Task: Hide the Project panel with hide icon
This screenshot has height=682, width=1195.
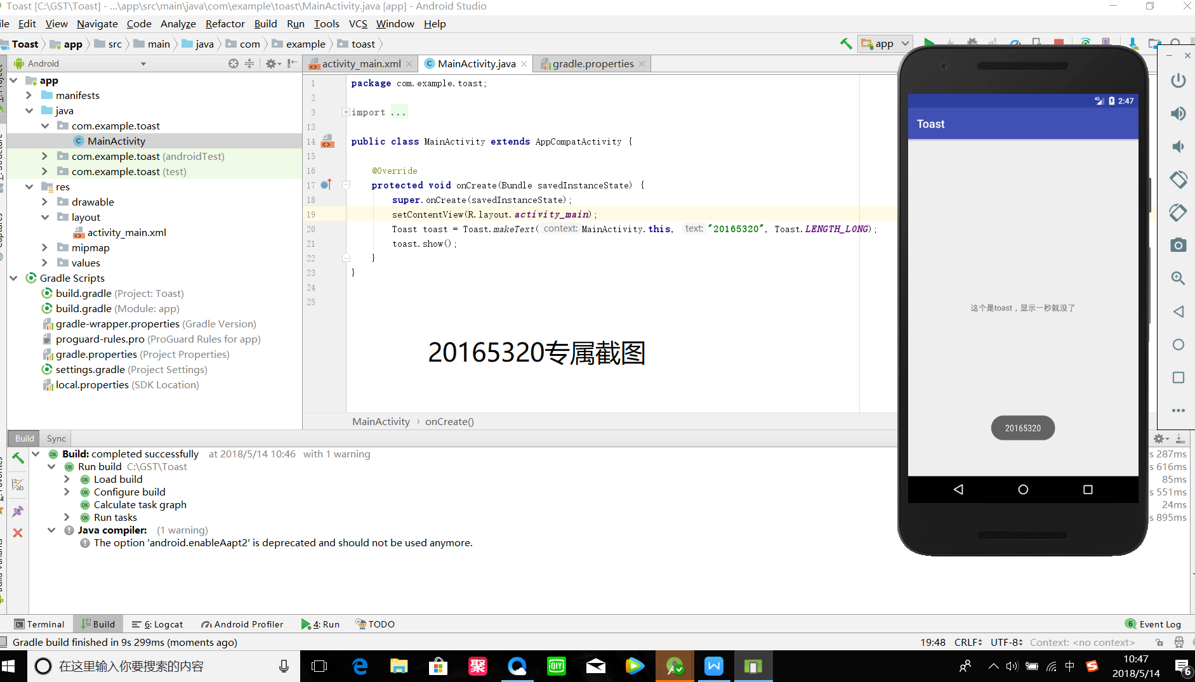Action: [x=291, y=63]
